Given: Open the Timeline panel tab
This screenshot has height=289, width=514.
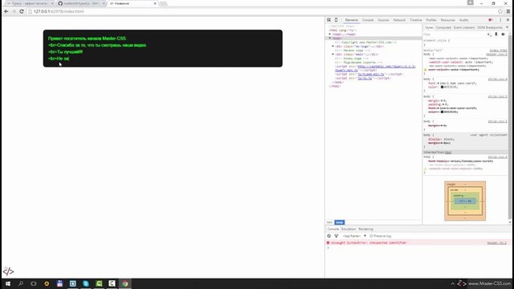Looking at the screenshot, I should pos(416,20).
